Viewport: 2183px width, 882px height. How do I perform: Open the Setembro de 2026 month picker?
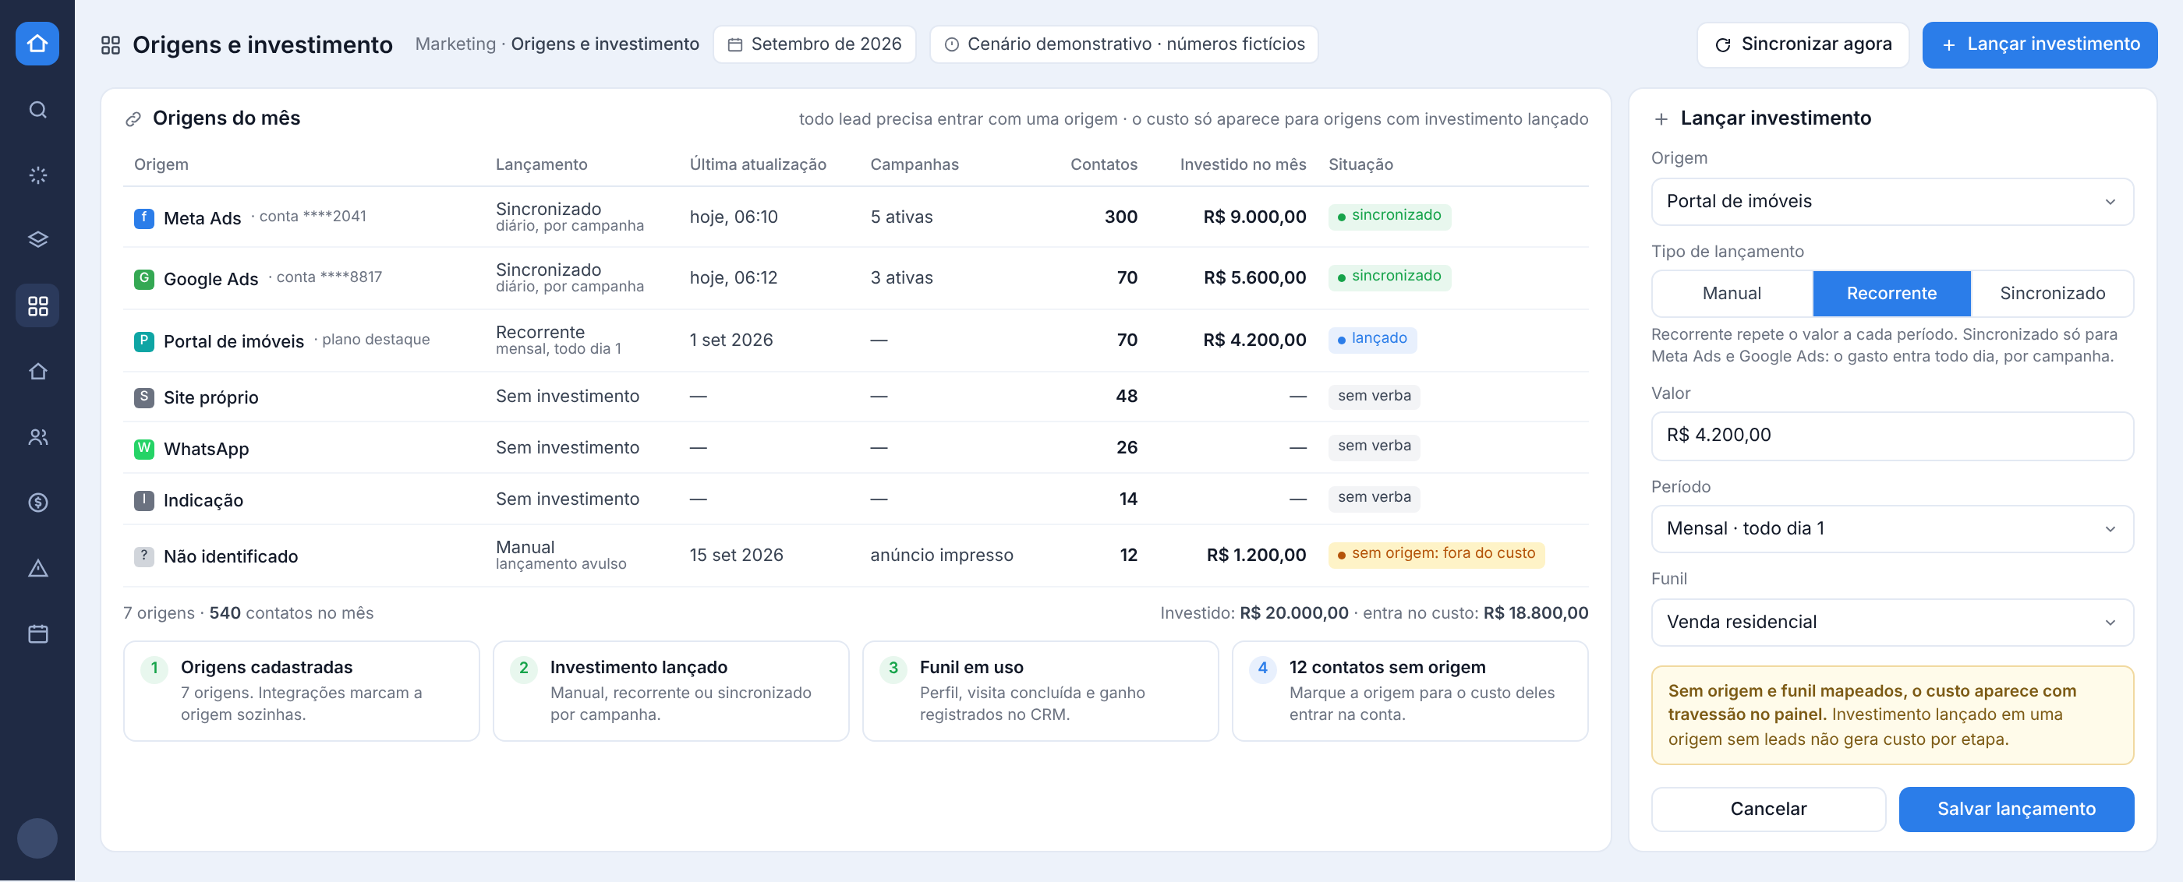(815, 44)
